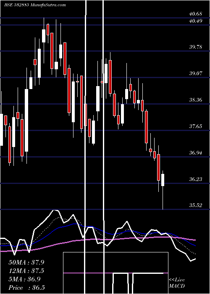Click the 5MA : 36.9 readout
210x294 pixels.
(24, 279)
